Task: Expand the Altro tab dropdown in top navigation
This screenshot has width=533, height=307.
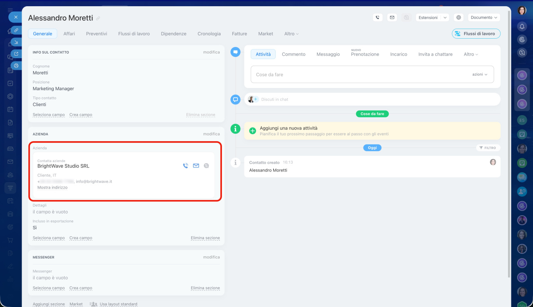Action: click(x=291, y=34)
